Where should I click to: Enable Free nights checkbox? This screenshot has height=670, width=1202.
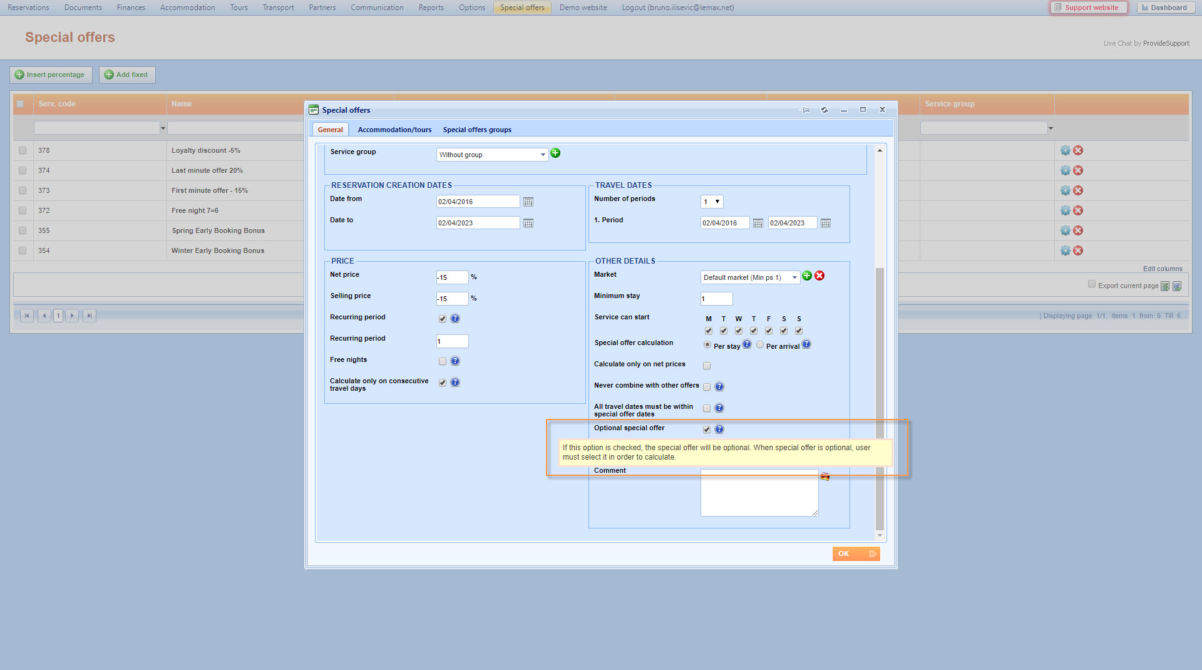pyautogui.click(x=443, y=361)
